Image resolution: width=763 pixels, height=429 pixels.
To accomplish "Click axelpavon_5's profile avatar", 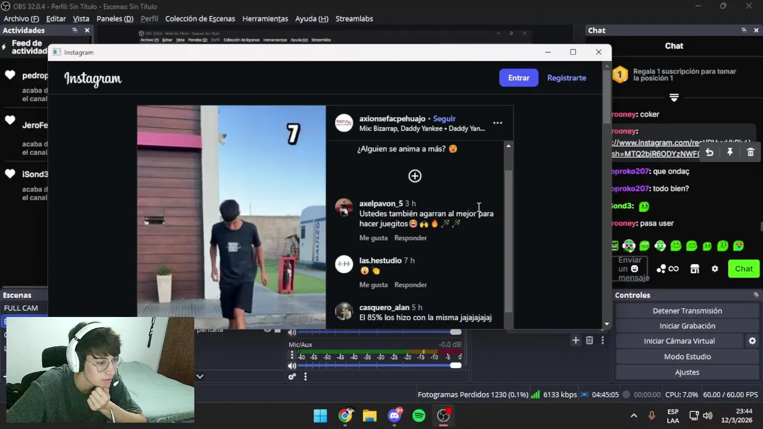I will pyautogui.click(x=344, y=207).
